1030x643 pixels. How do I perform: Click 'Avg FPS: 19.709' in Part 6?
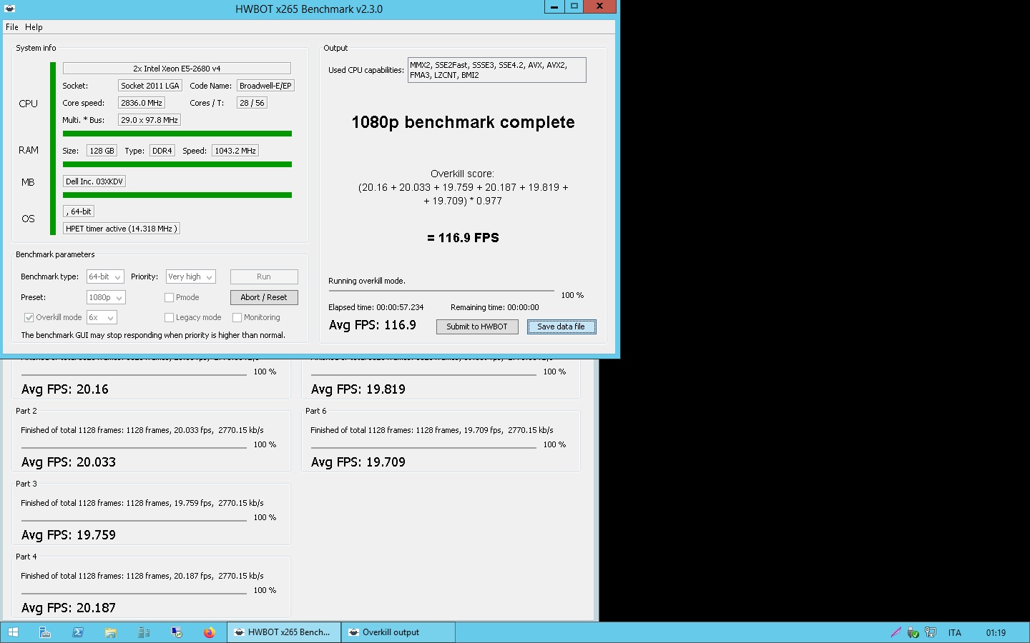pos(358,462)
